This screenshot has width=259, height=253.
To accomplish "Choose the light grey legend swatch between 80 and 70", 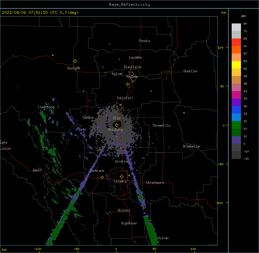I will point(236,27).
